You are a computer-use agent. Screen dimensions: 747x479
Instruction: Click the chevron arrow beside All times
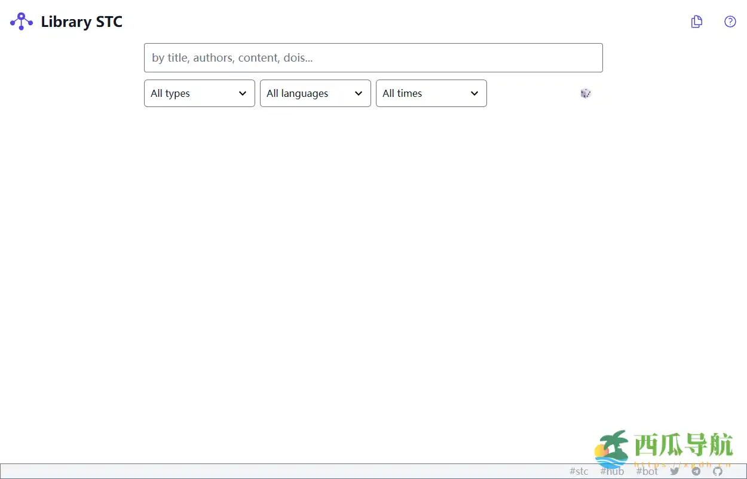pyautogui.click(x=474, y=93)
